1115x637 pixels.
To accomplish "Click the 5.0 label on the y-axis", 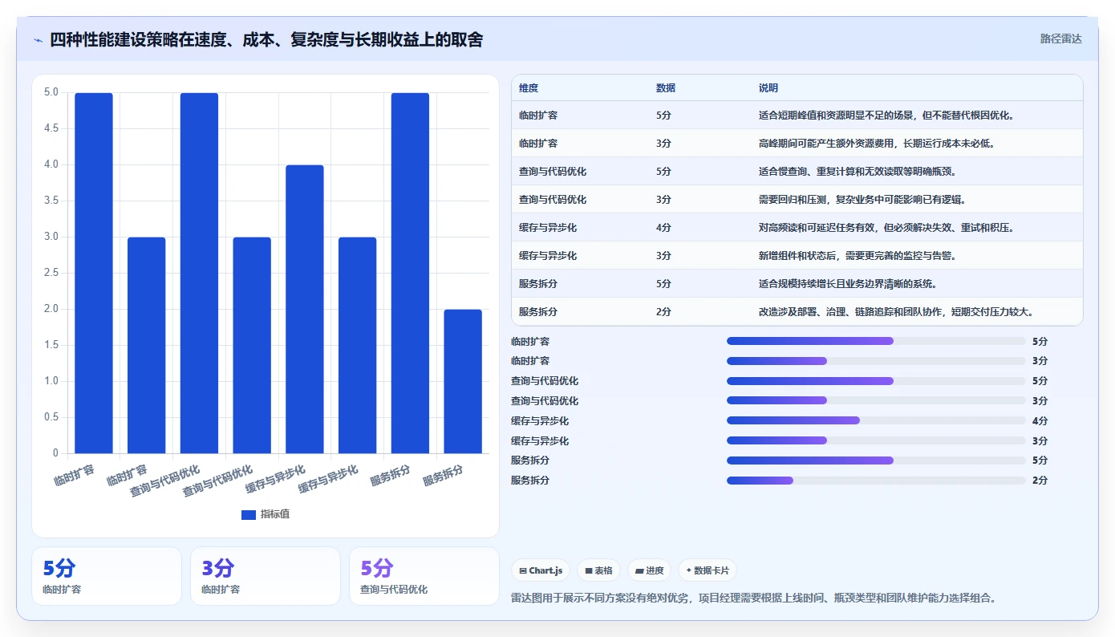I will click(51, 92).
